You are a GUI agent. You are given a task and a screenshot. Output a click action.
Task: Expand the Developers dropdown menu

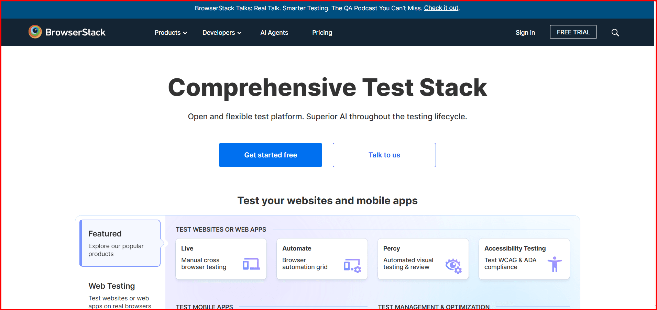(x=222, y=33)
